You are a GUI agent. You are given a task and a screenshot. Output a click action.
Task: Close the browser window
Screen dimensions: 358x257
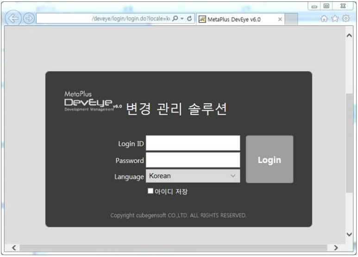tap(343, 6)
